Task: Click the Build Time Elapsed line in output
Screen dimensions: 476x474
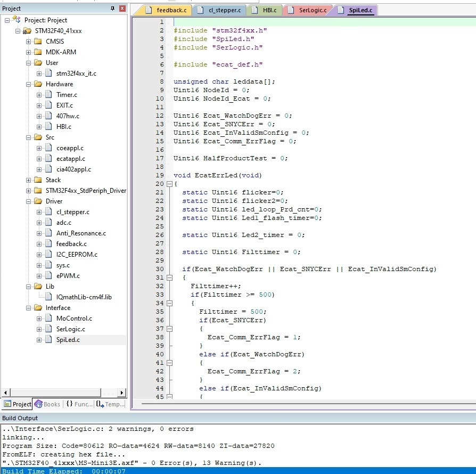Action: pyautogui.click(x=237, y=471)
